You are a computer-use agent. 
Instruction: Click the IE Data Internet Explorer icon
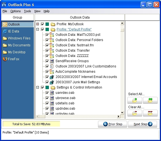[x=5, y=31]
